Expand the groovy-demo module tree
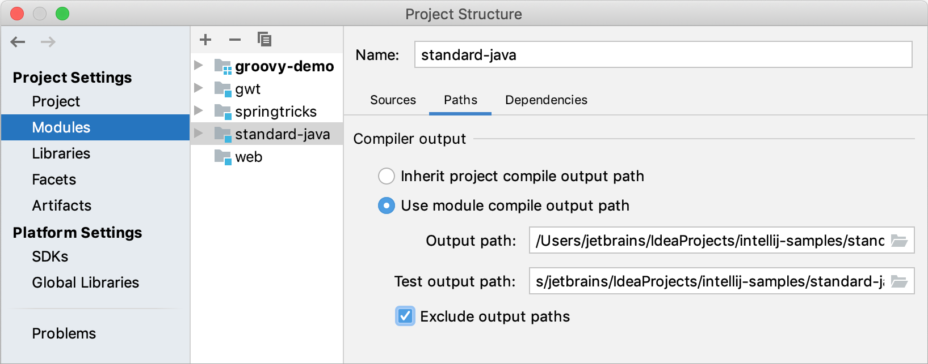Viewport: 928px width, 364px height. [x=199, y=65]
